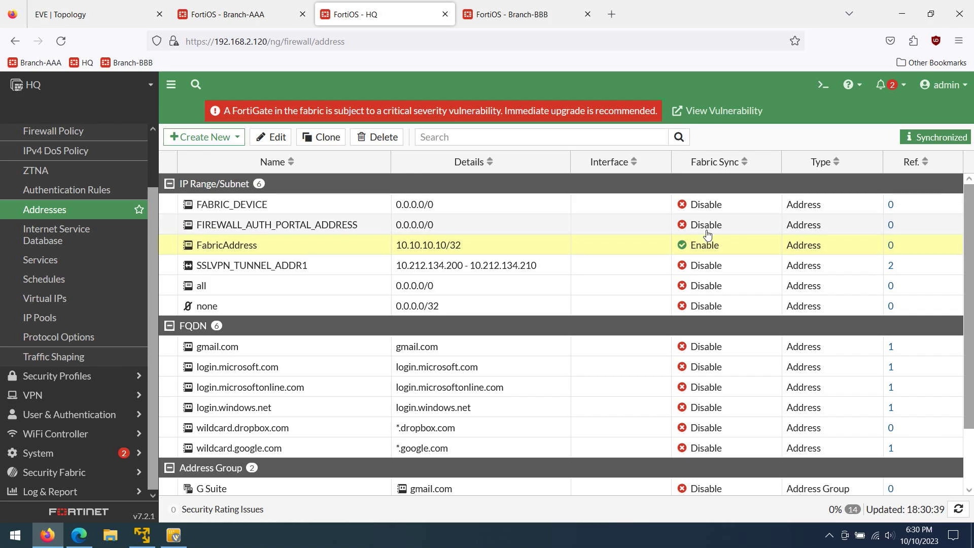Open the CLI console icon
The width and height of the screenshot is (974, 548).
tap(823, 85)
